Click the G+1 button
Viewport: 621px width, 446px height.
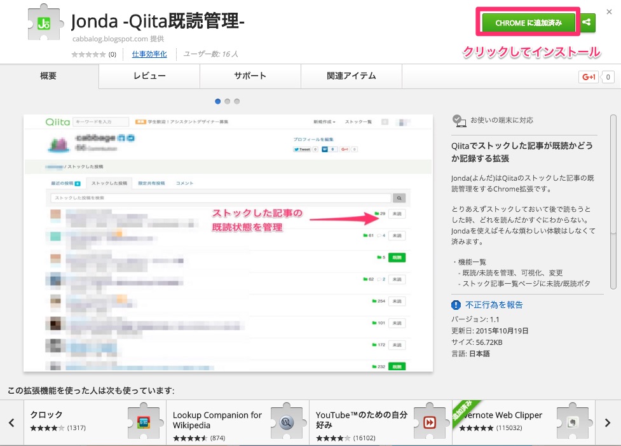(x=589, y=77)
